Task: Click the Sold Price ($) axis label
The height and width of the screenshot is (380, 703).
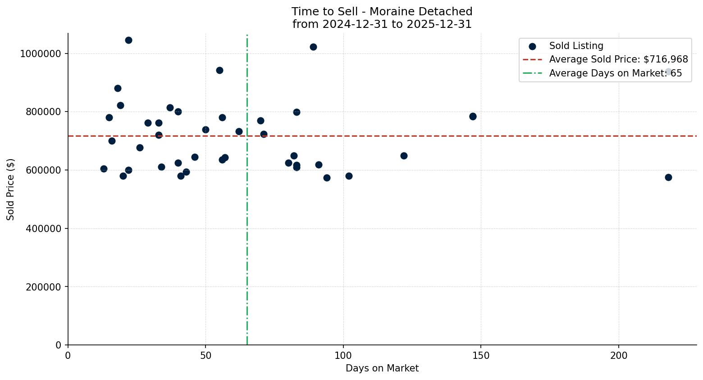Action: click(x=11, y=190)
